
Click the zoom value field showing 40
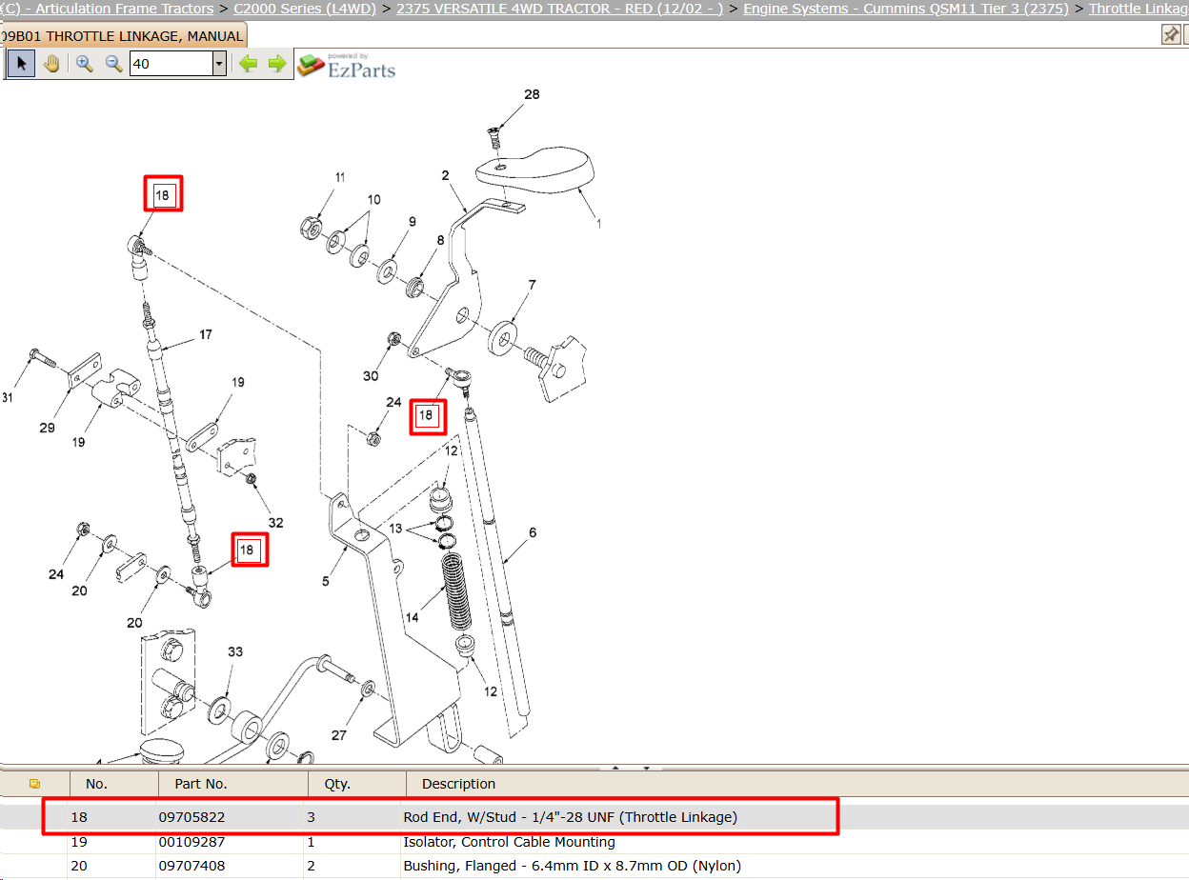(171, 64)
